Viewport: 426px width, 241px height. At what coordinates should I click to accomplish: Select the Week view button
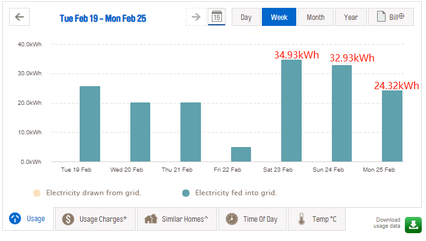click(279, 17)
